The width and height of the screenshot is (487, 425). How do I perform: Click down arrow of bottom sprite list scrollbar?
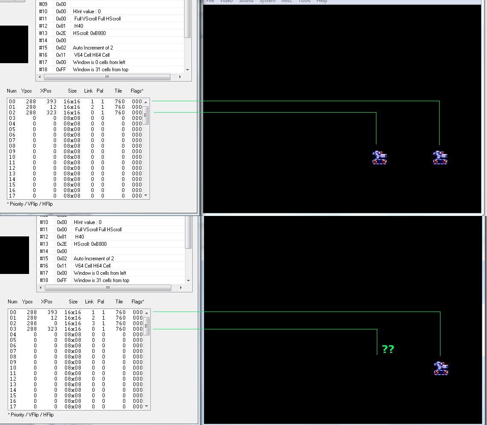[147, 406]
